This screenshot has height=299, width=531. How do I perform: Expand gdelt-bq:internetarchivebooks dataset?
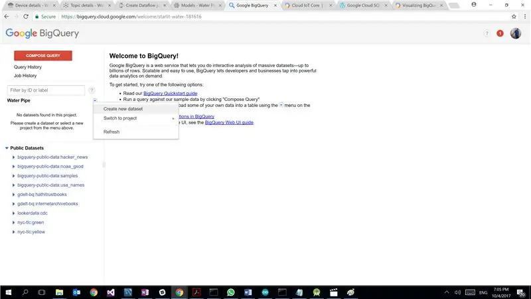(x=13, y=204)
